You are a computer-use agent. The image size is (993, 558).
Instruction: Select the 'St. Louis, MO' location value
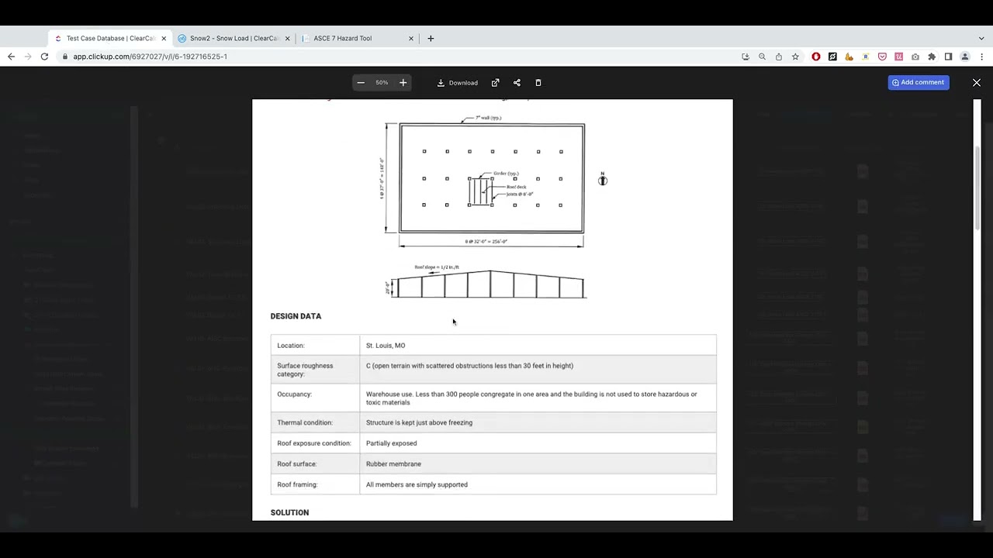coord(386,346)
